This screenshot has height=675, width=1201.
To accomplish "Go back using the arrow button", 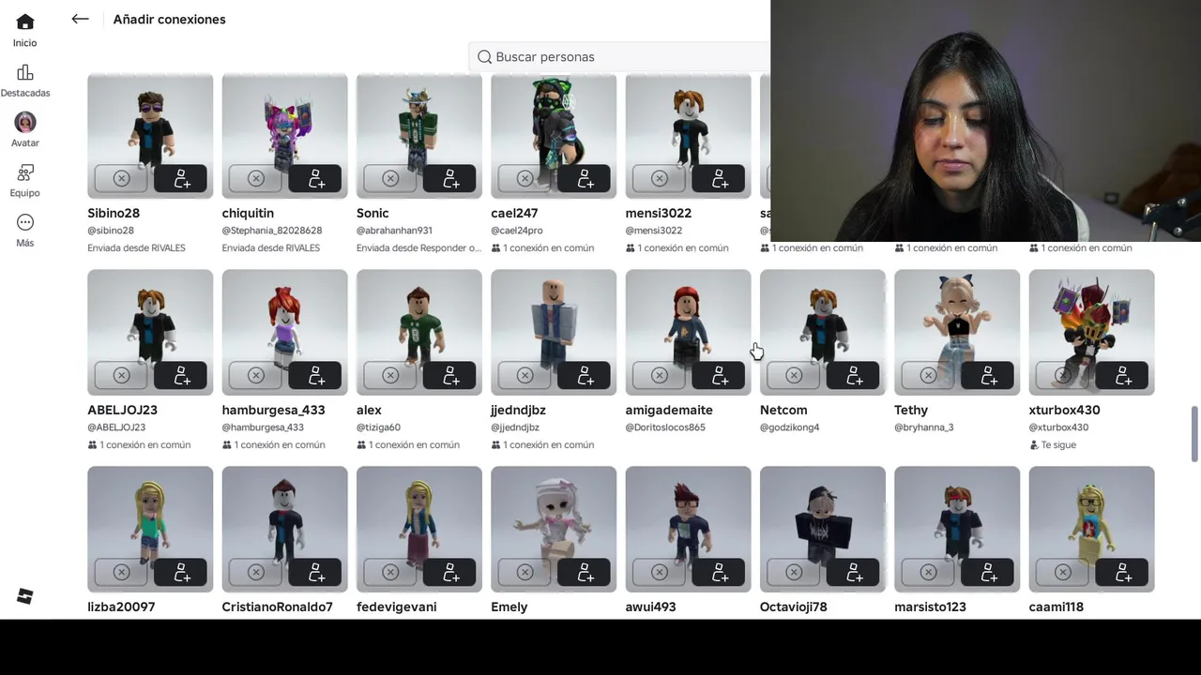I will coord(80,19).
